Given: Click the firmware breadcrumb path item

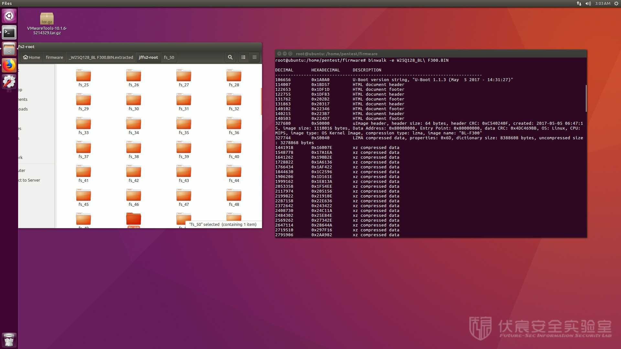Looking at the screenshot, I should pyautogui.click(x=54, y=57).
